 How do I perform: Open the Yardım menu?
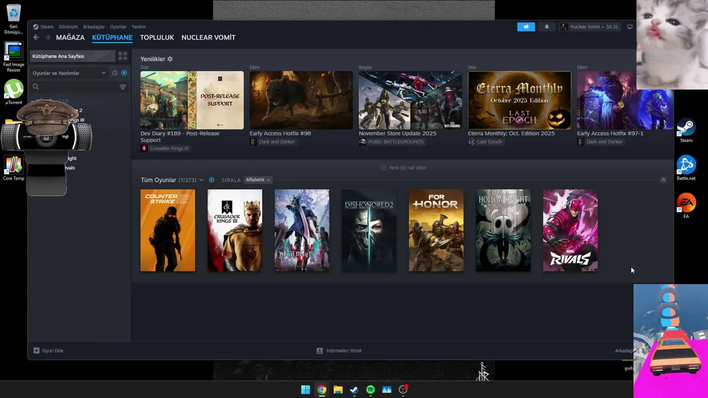click(x=138, y=27)
